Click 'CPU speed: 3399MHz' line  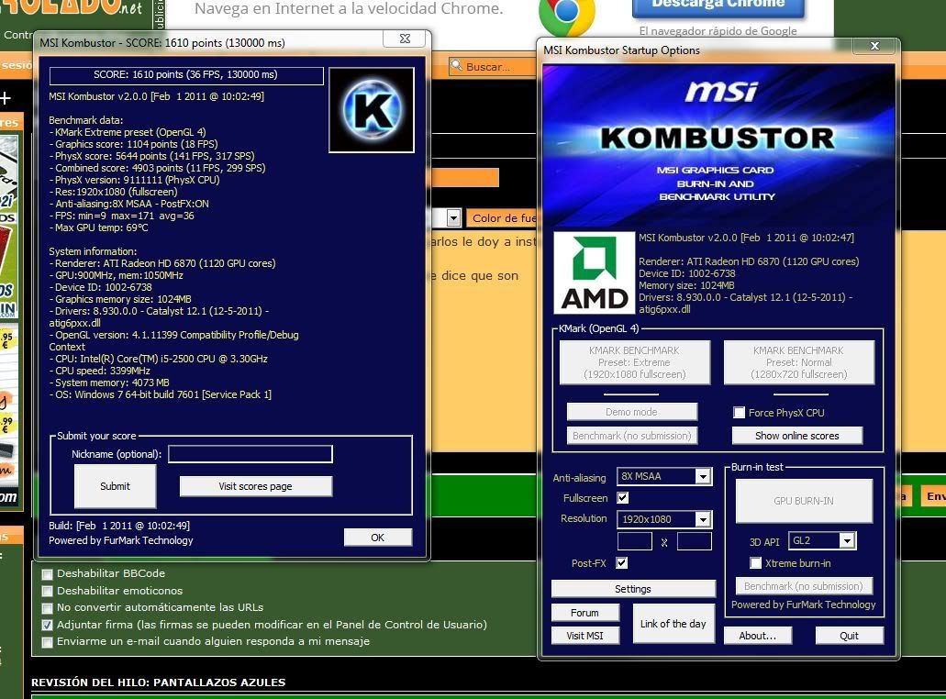click(x=99, y=371)
